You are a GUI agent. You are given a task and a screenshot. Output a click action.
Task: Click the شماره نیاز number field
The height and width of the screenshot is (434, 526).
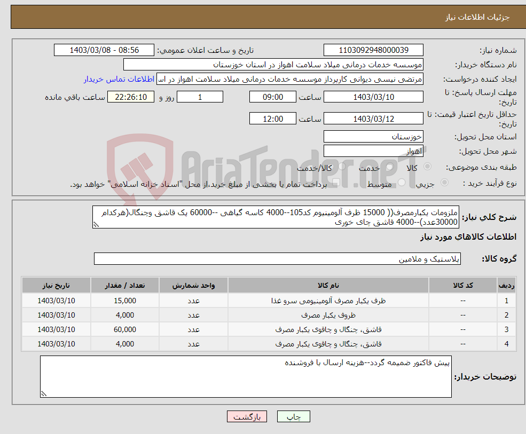point(373,50)
